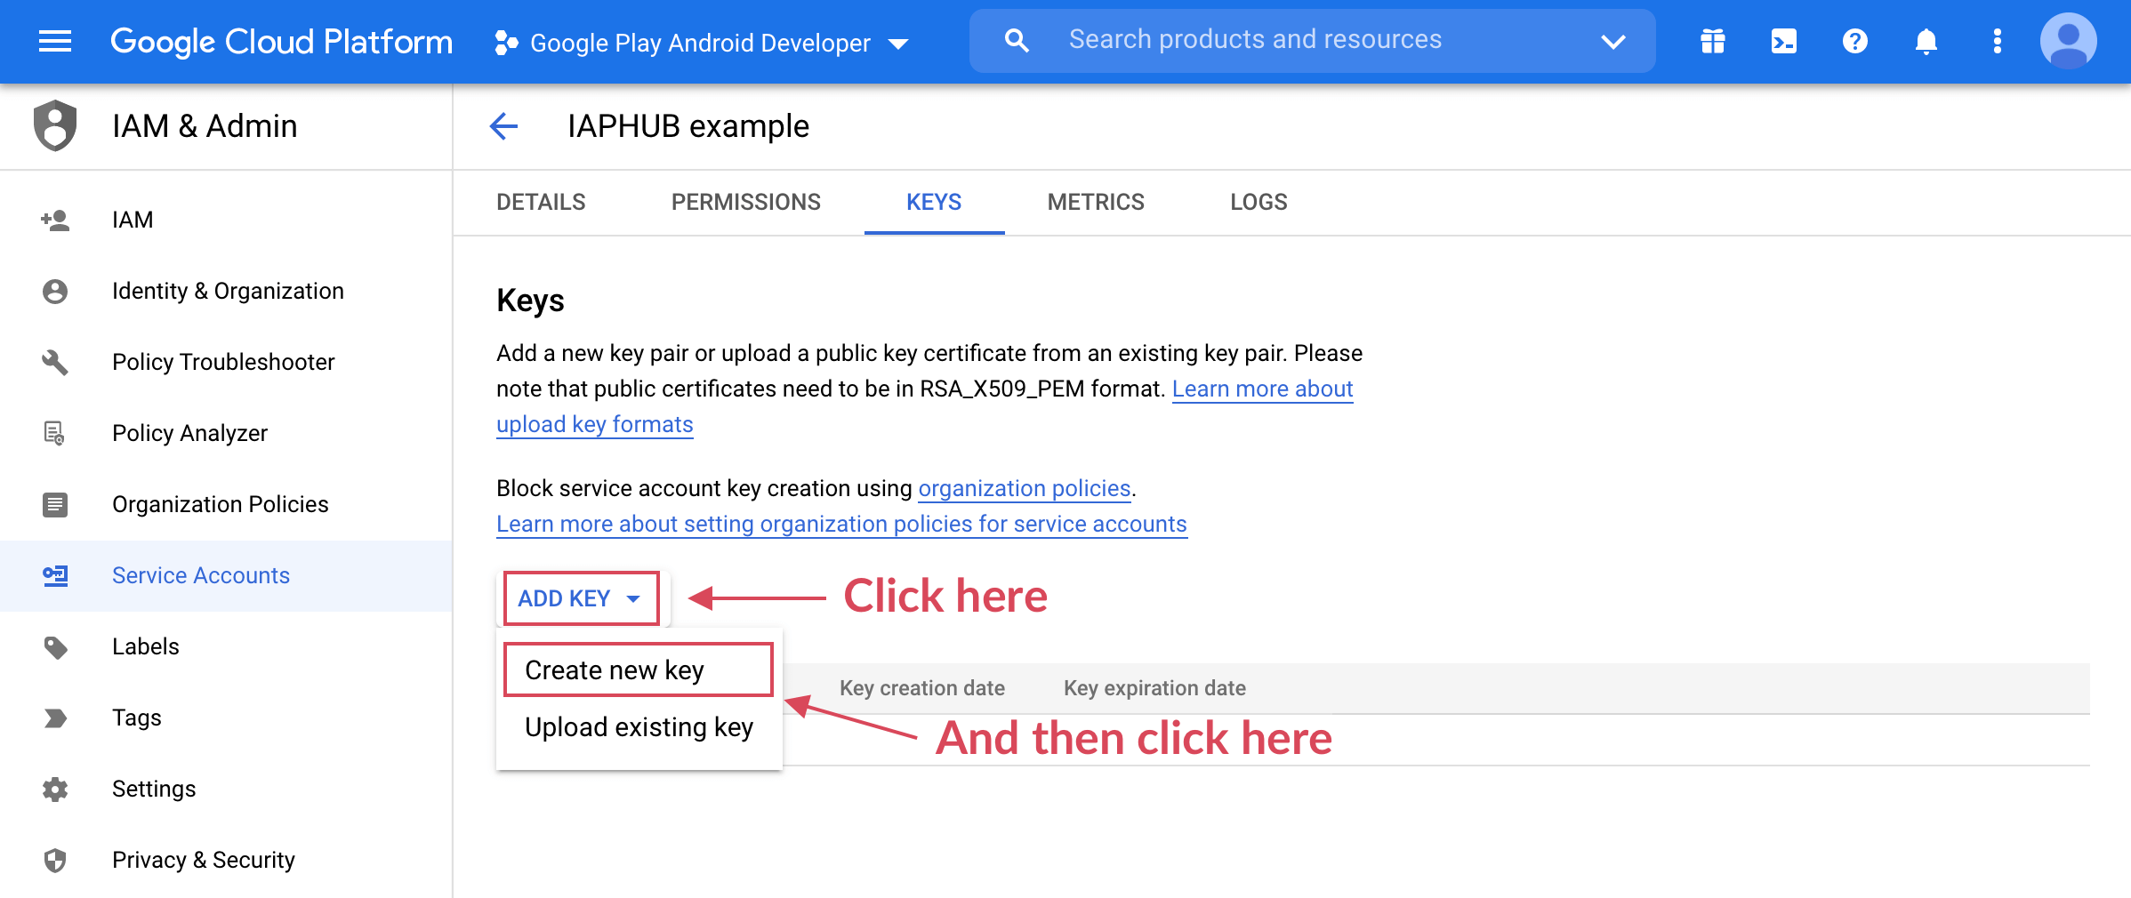Select Upload existing key option
Viewport: 2131px width, 898px height.
[639, 727]
